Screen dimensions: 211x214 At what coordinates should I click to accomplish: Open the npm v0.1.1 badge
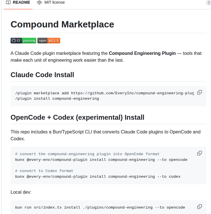coord(49,41)
